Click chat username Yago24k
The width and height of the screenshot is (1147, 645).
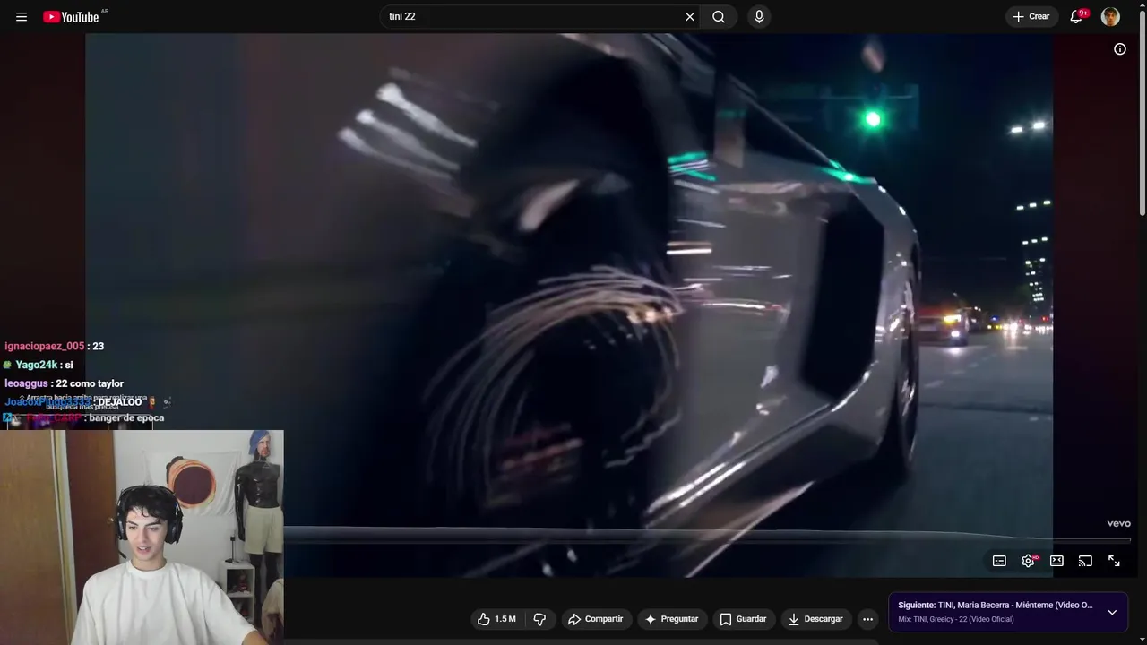pyautogui.click(x=36, y=365)
